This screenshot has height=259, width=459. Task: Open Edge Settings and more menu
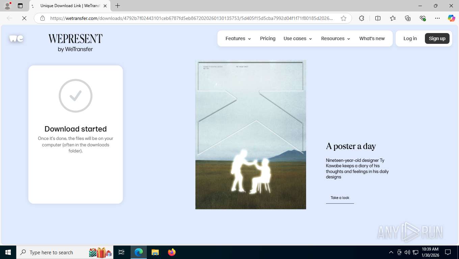pyautogui.click(x=437, y=18)
